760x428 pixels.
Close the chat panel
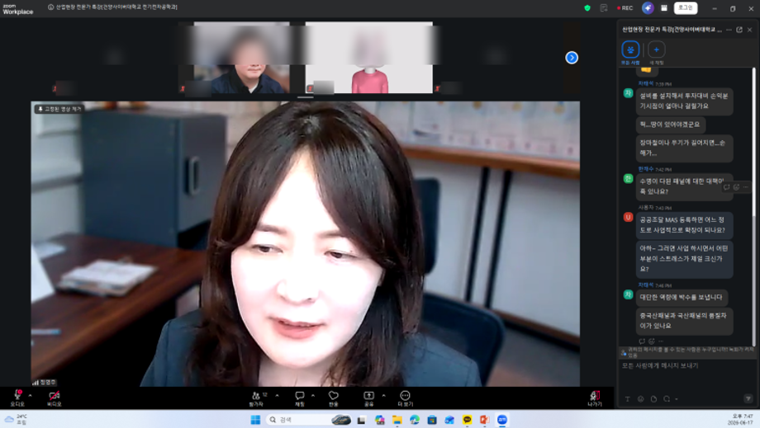pyautogui.click(x=750, y=30)
